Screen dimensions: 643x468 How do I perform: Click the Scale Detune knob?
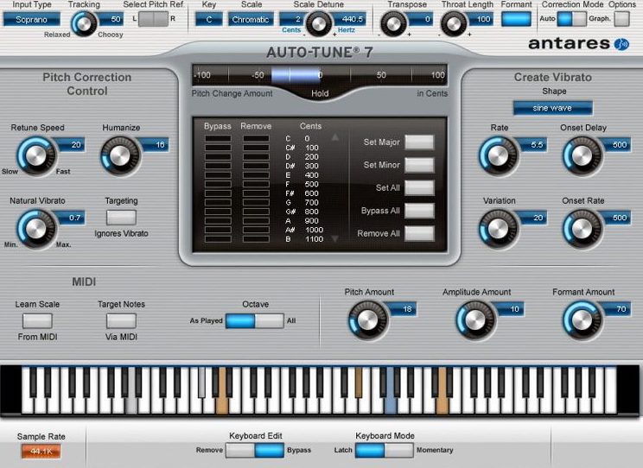[x=319, y=24]
